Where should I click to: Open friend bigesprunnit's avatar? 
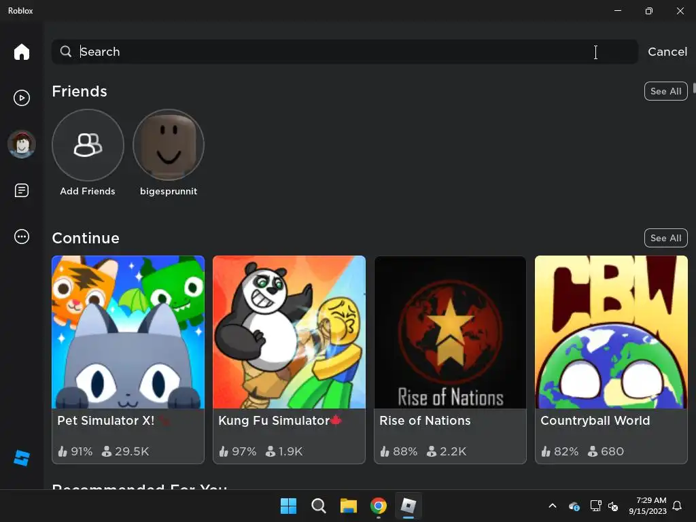169,145
